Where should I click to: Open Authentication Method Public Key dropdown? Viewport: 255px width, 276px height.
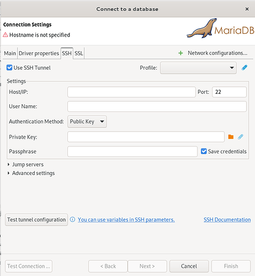[x=87, y=121]
